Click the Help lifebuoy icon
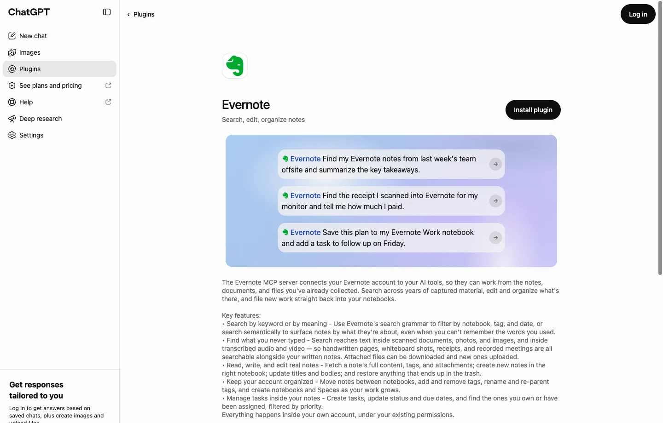Viewport: 663px width, 423px height. click(x=12, y=102)
